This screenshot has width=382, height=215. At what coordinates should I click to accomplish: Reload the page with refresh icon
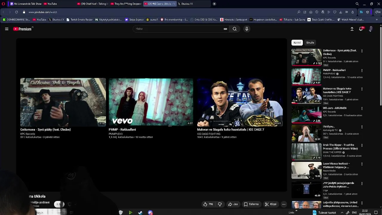16,12
